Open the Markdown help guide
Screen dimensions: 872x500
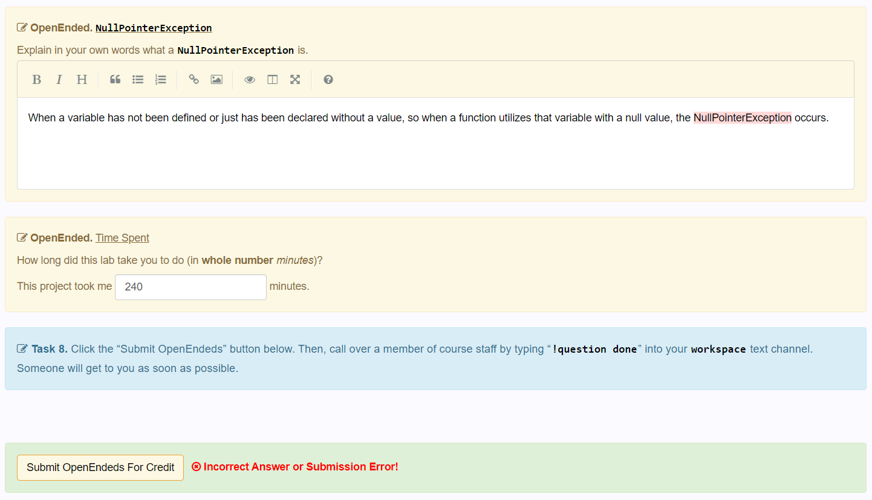click(x=328, y=80)
